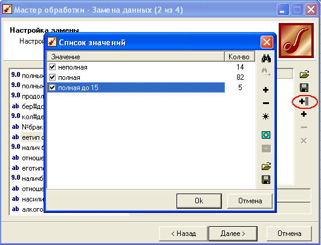Click the minus icon in value list dialog
The height and width of the screenshot is (245, 321).
click(266, 103)
